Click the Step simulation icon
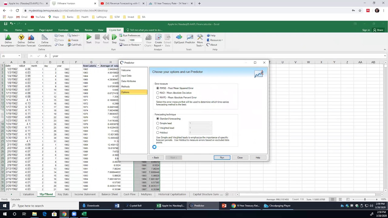 point(114,37)
